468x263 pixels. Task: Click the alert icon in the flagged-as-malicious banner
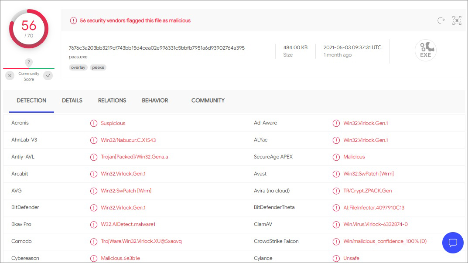73,20
